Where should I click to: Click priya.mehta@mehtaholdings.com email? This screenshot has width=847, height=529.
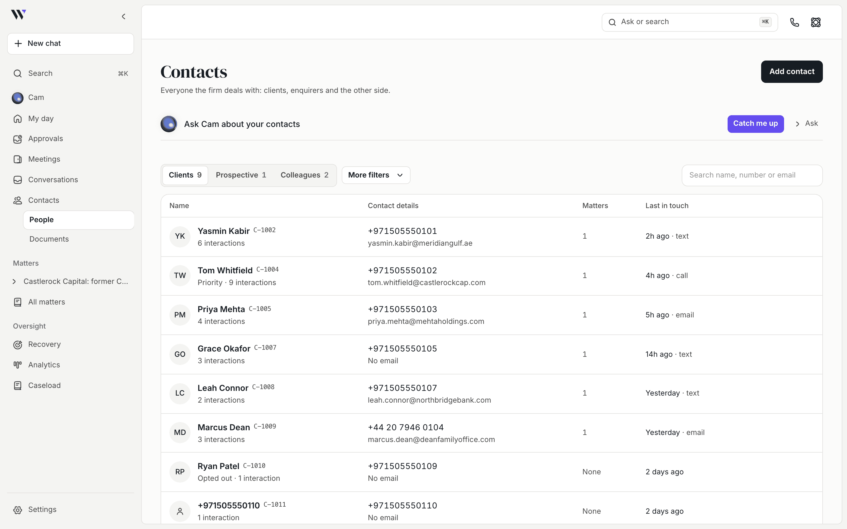coord(426,322)
